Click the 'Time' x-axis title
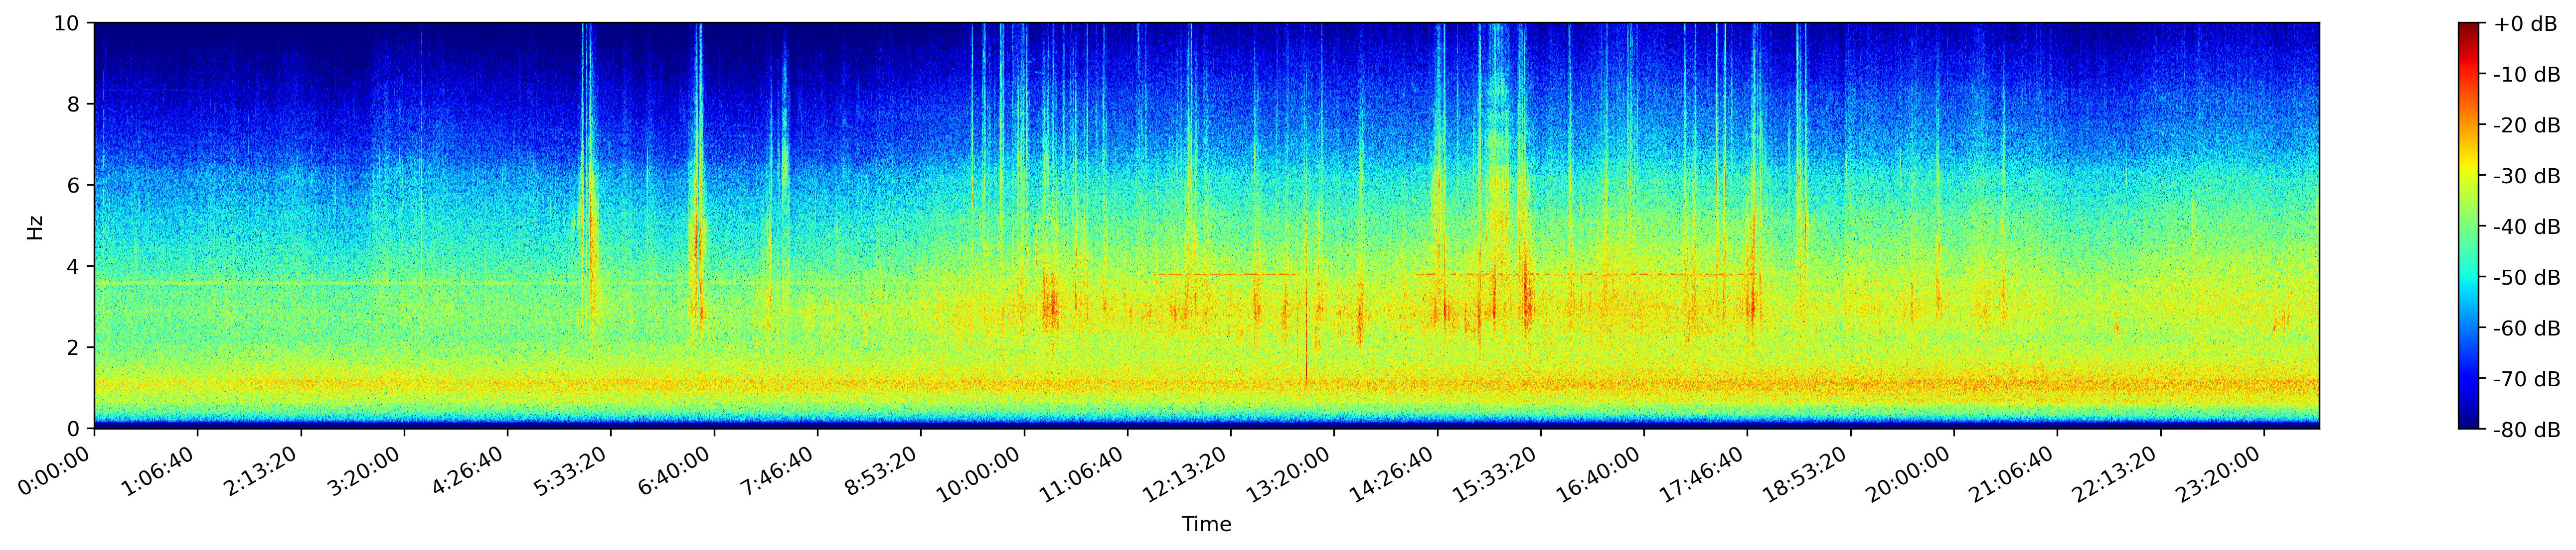Viewport: 2576px width, 550px height. click(x=1206, y=525)
